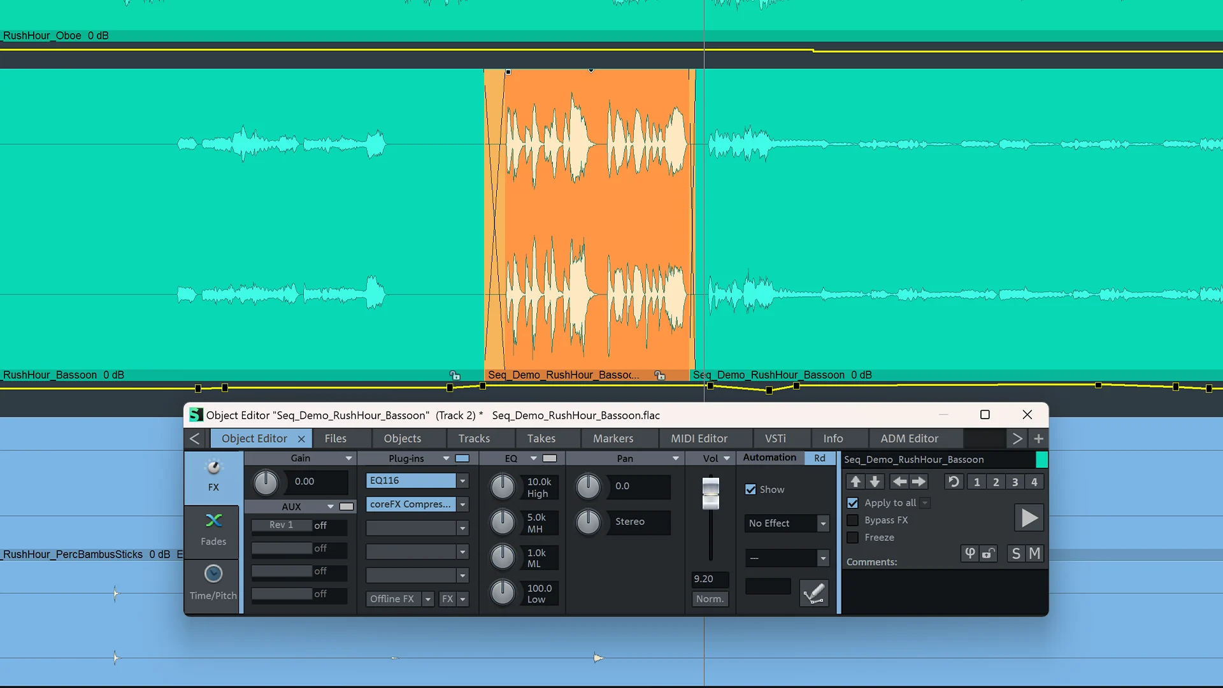The height and width of the screenshot is (688, 1223).
Task: Uncheck the automation Show checkbox
Action: [x=751, y=490]
